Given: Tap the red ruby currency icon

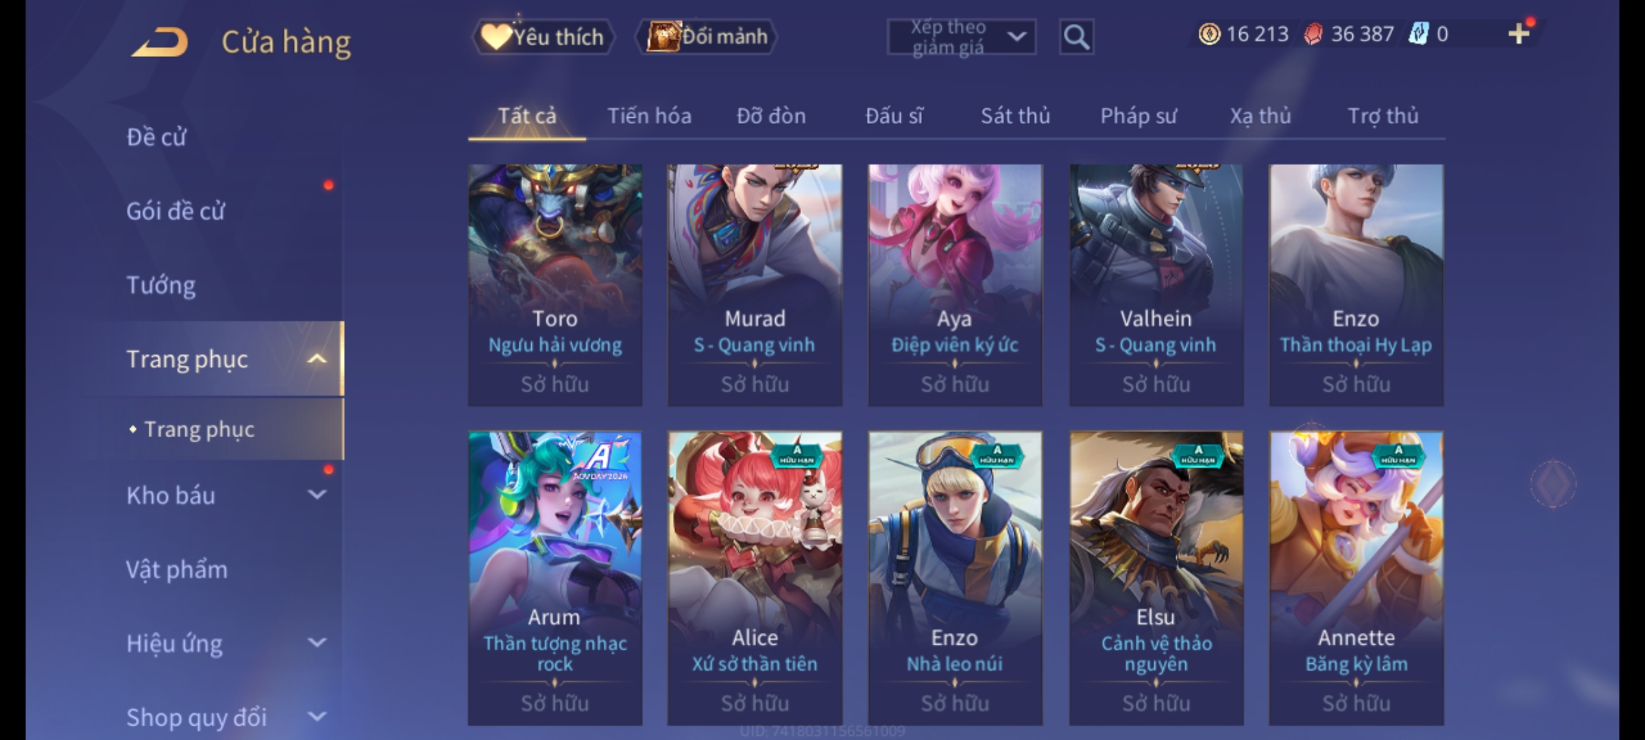Looking at the screenshot, I should coord(1313,34).
